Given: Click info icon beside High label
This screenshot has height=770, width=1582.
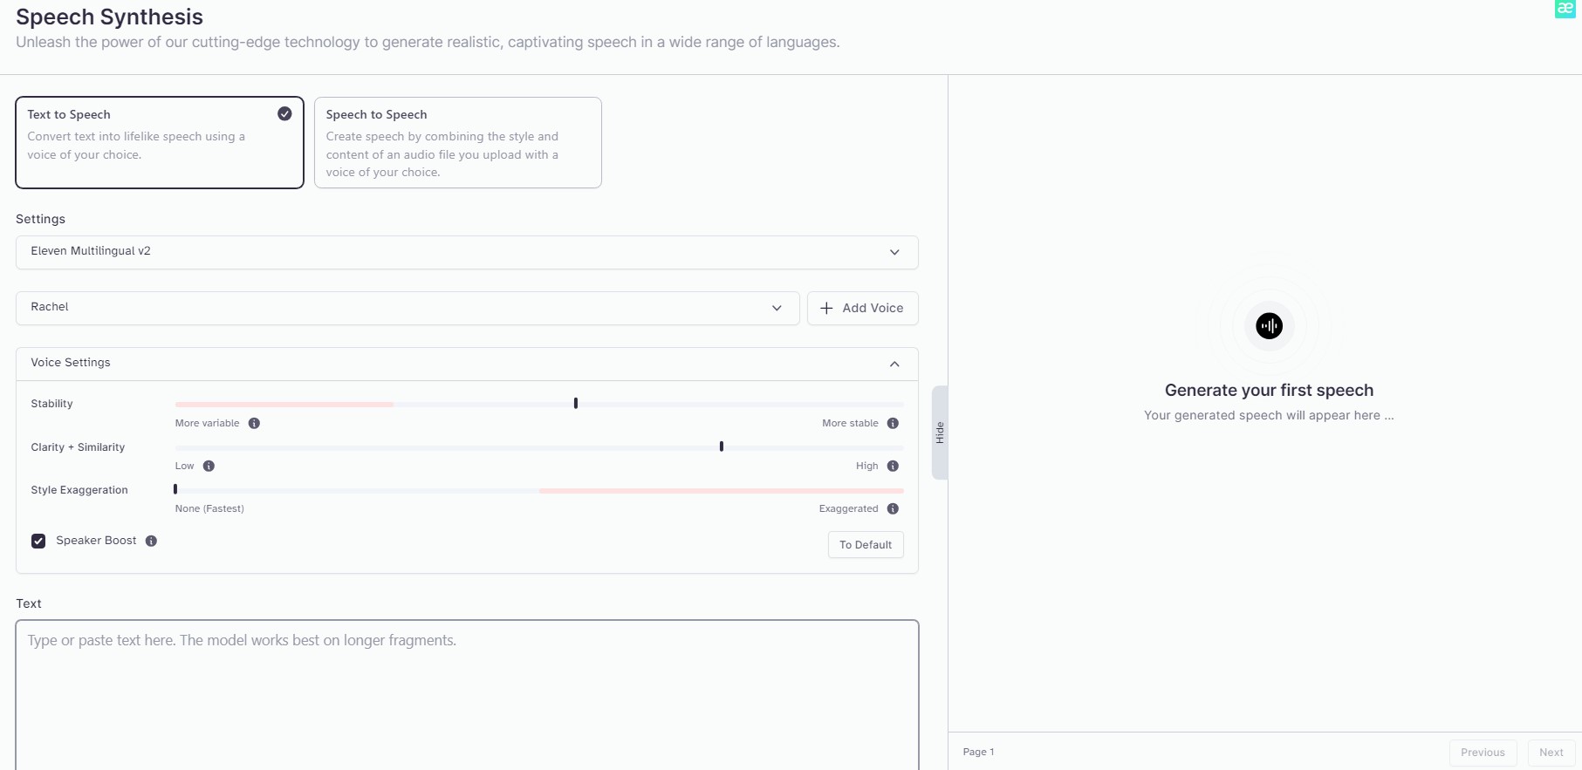Looking at the screenshot, I should 893,467.
